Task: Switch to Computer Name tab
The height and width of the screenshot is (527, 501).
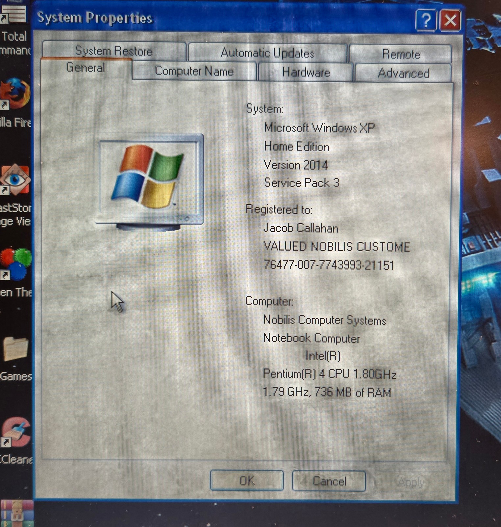Action: point(194,71)
